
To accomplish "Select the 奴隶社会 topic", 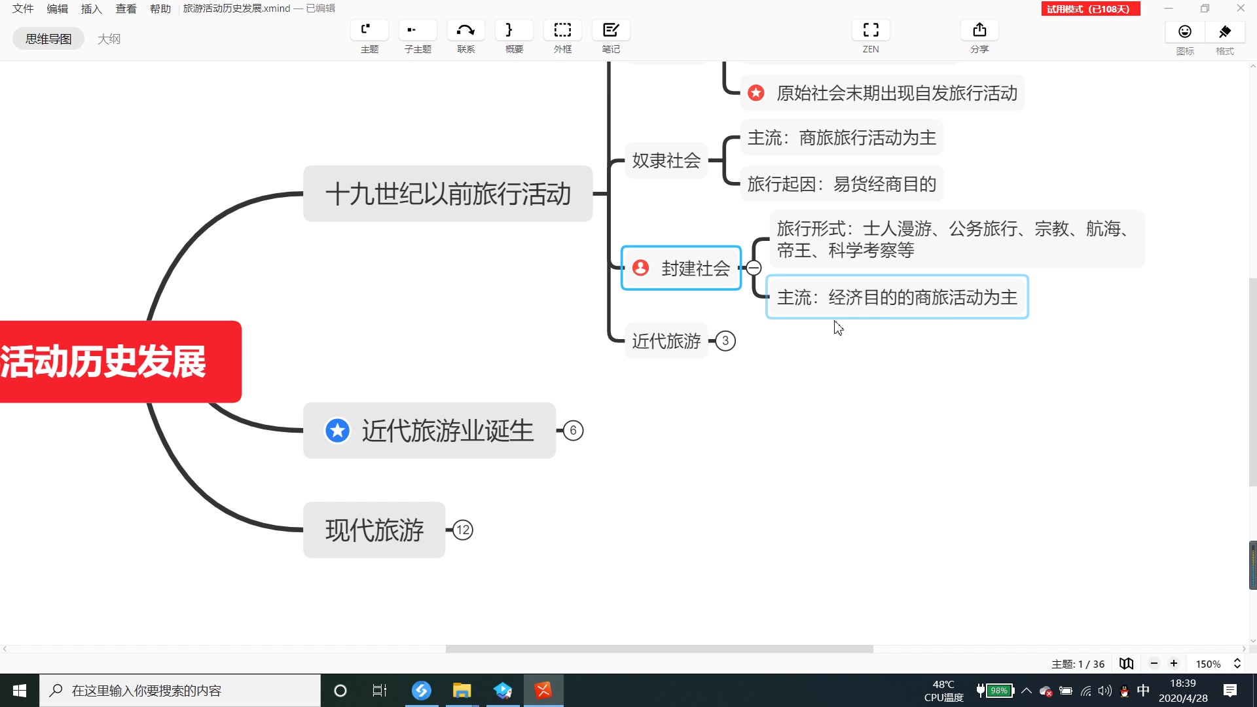I will (666, 160).
